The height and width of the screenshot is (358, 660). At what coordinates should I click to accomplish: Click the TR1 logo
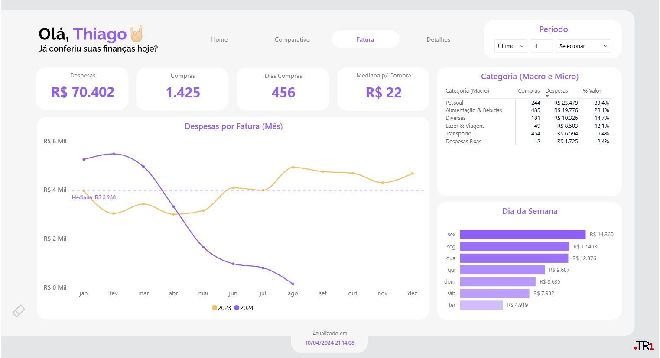click(x=644, y=346)
